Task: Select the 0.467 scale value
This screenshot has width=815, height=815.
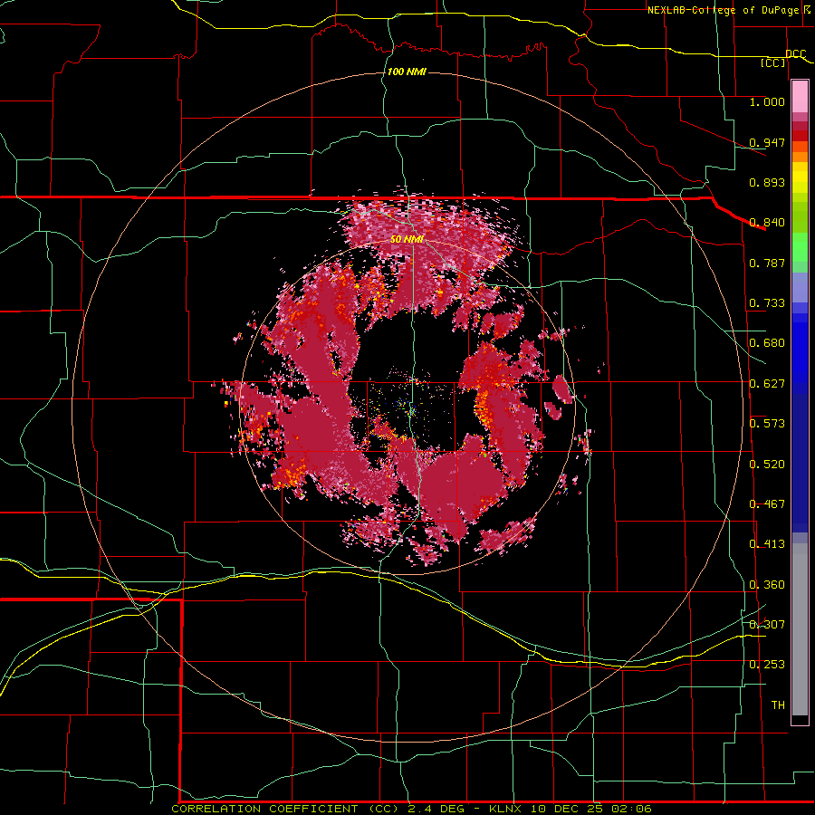Action: click(x=767, y=504)
